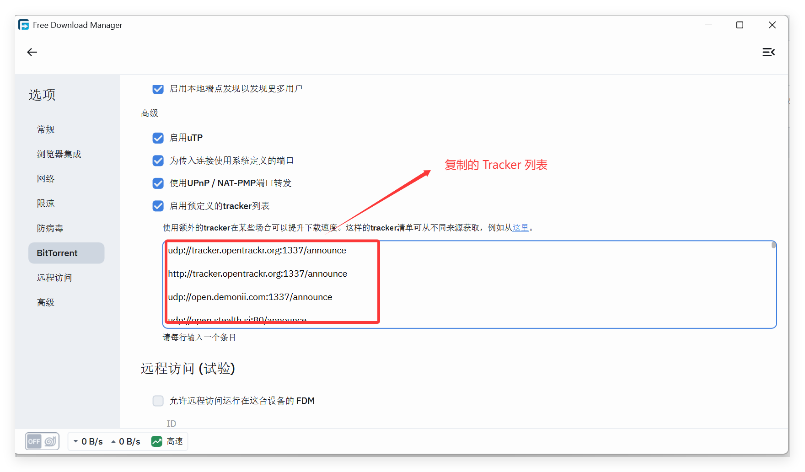Screen dimensions: 805x472
Task: Toggle the snail mode OFF switch
Action: point(42,441)
